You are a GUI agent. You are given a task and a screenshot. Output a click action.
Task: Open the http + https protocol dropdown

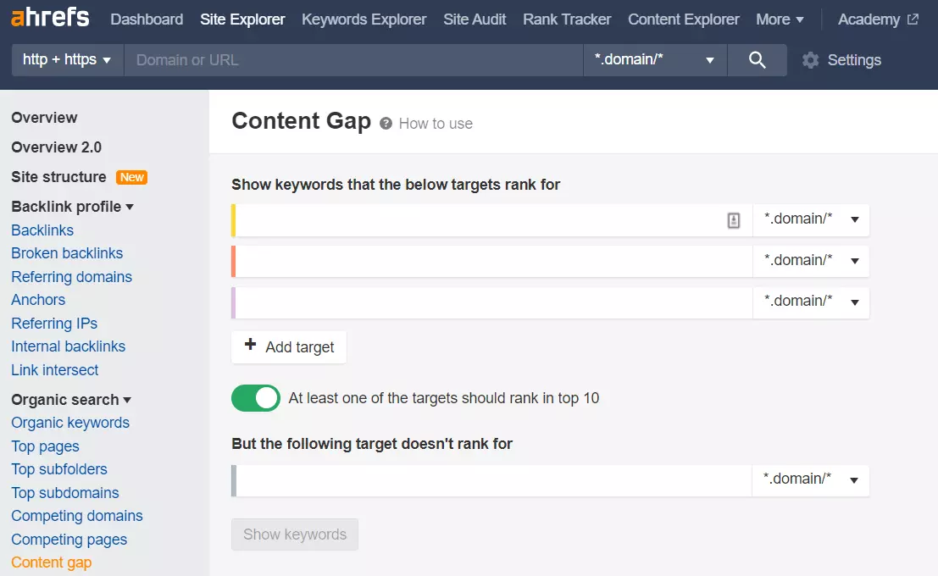tap(67, 60)
